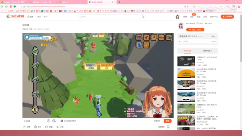
Task: Close the active Douyu video tab
Action: (115, 2)
